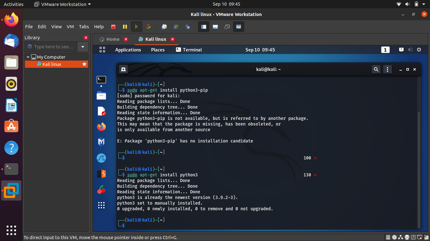Click the network adapter status icon
The image size is (430, 241).
click(x=400, y=237)
